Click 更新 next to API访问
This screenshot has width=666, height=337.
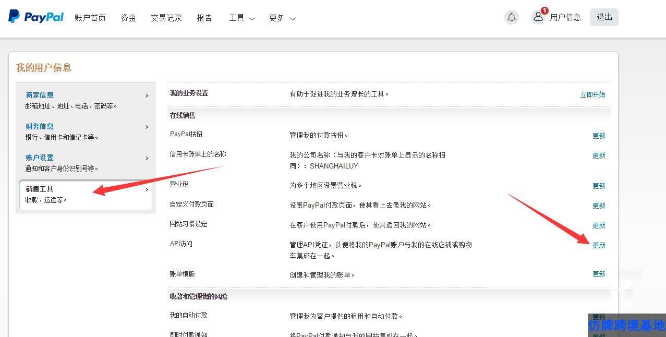[x=599, y=245]
